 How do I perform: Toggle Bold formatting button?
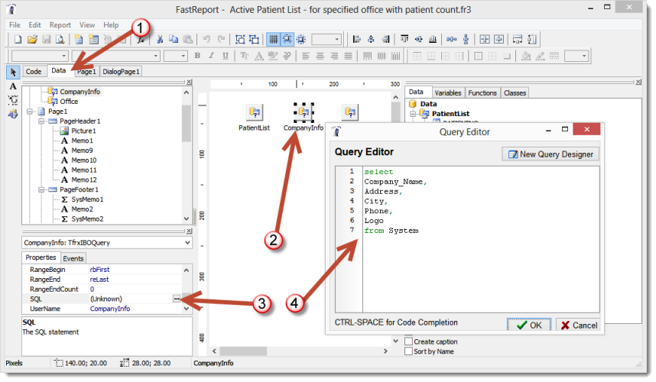pos(197,56)
